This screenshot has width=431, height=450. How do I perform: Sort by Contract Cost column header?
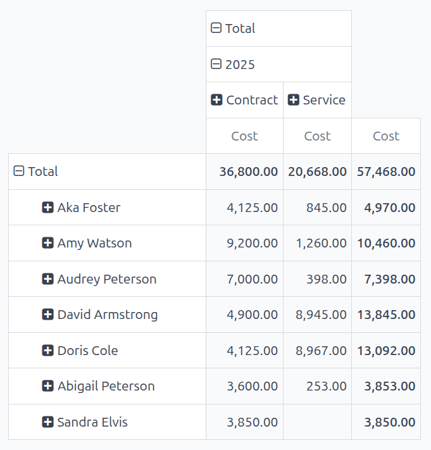coord(244,136)
